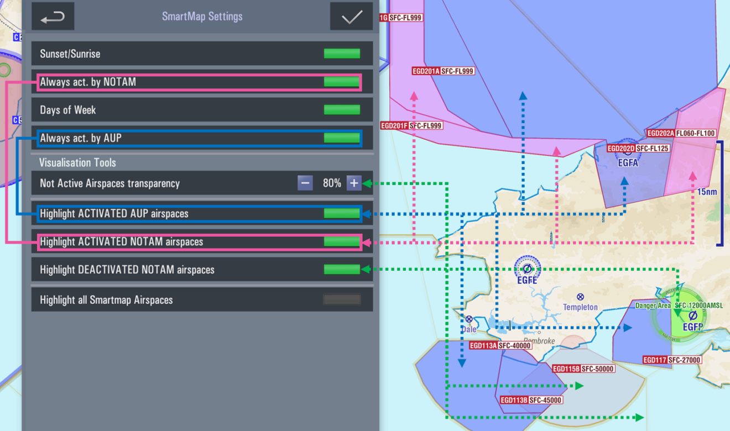
Task: Toggle Highlight DEACTIVATED NOTAM airspaces
Action: tap(342, 270)
